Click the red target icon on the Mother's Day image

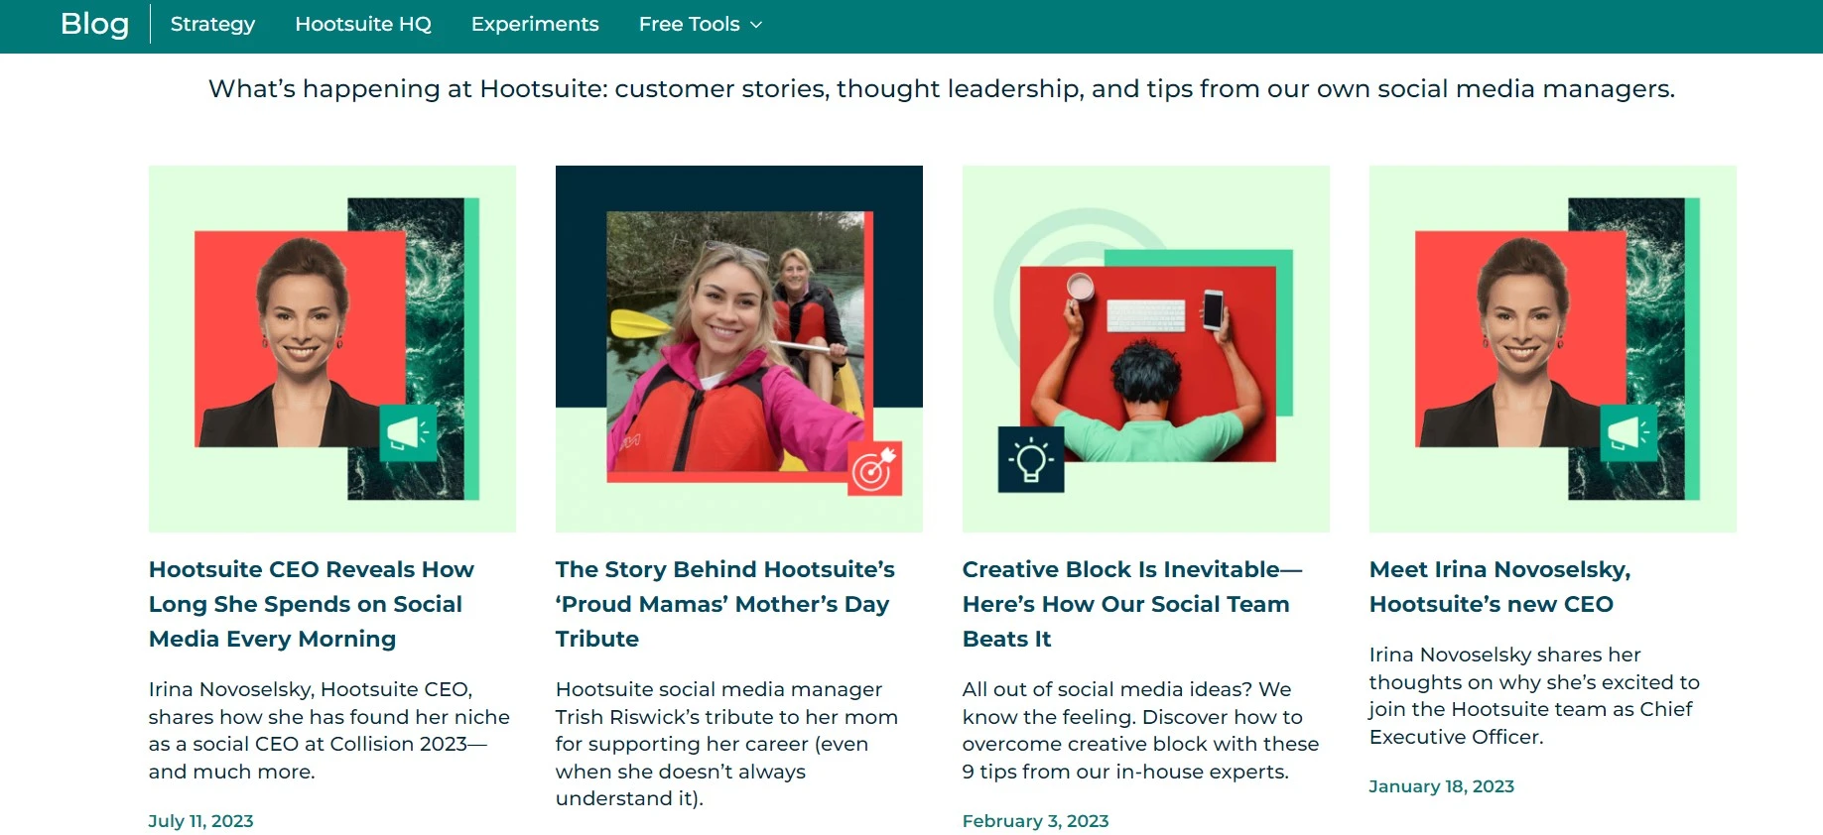point(874,467)
